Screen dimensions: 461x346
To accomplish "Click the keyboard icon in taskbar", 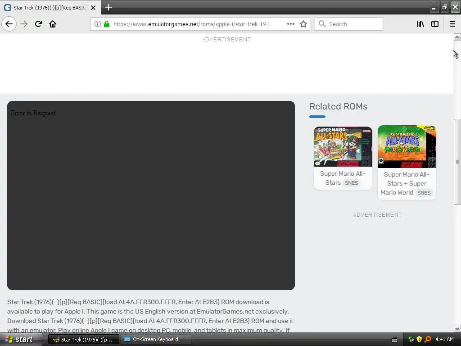I will [394, 340].
